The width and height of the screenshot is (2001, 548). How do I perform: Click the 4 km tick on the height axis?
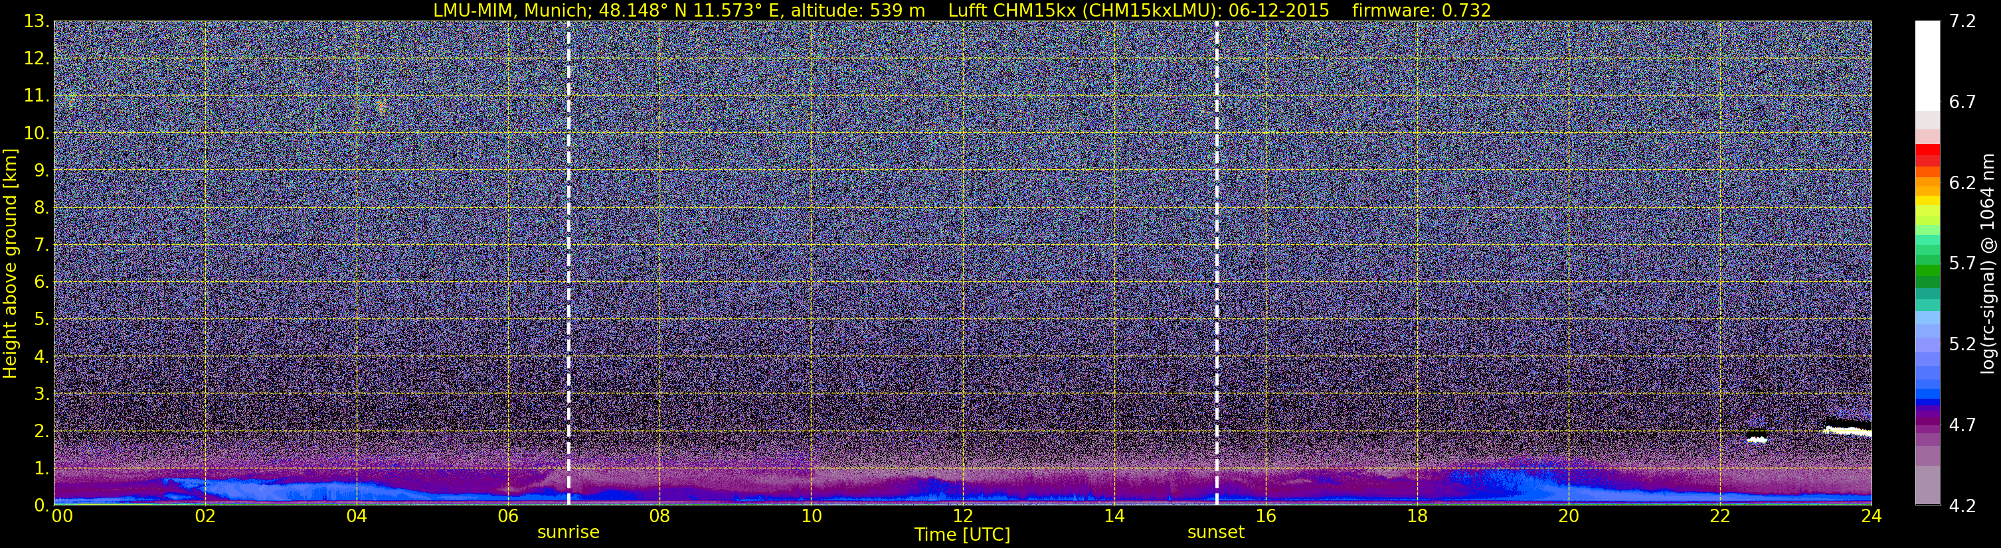41,357
